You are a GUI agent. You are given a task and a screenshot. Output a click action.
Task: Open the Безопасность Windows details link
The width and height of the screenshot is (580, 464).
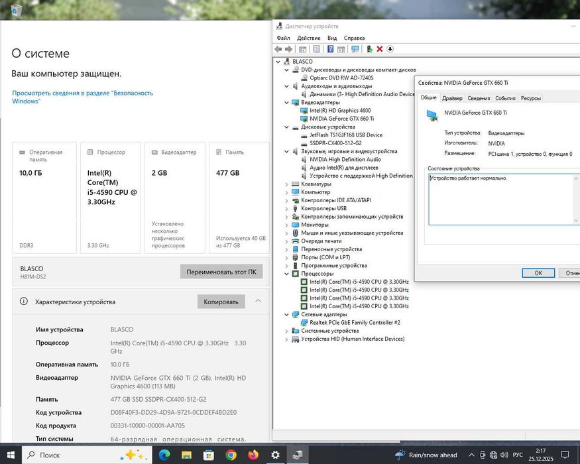tap(82, 97)
